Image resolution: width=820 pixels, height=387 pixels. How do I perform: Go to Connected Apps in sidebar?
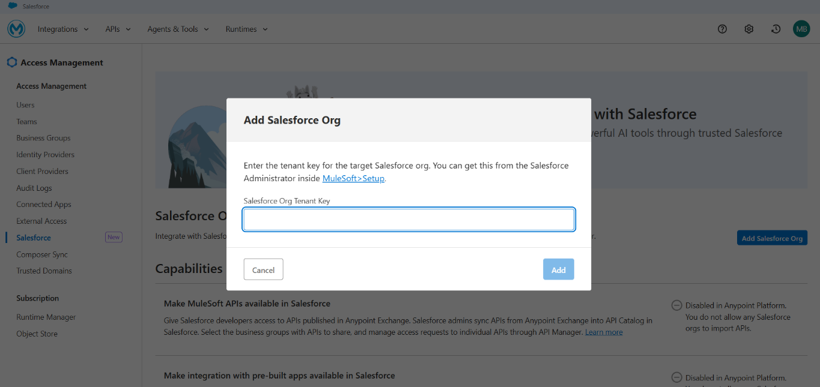point(44,205)
